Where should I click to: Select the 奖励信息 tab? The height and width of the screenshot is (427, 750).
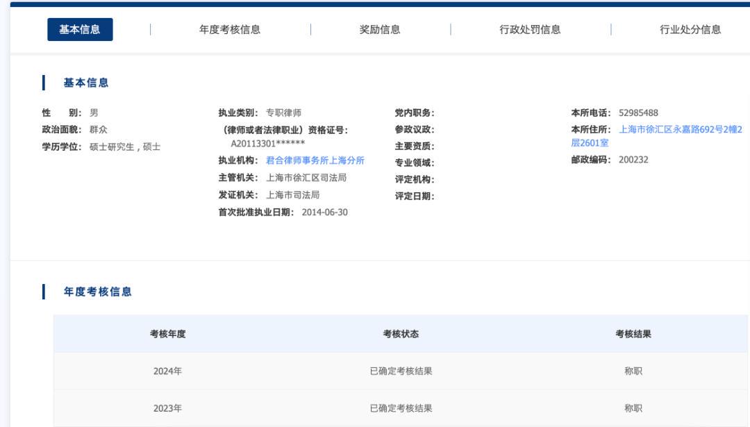(x=380, y=29)
